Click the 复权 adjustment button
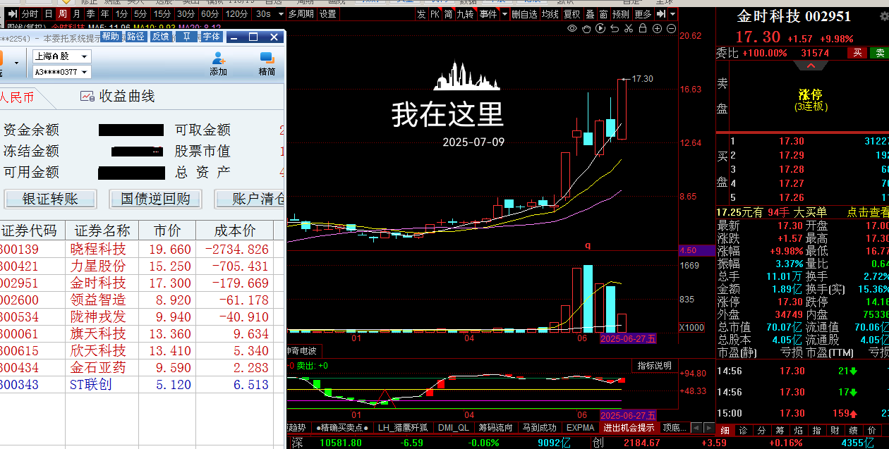Image resolution: width=889 pixels, height=449 pixels. (x=572, y=14)
